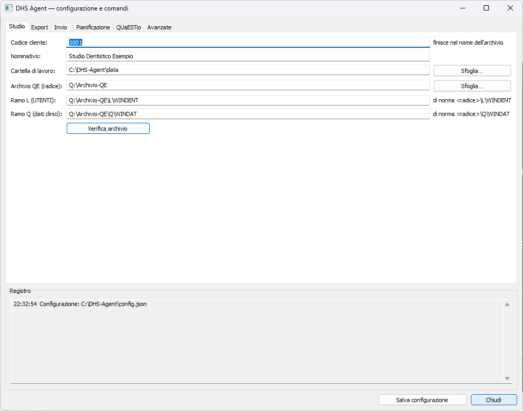Click the 'Cartella di lavoro:' label
Viewport: 523px width, 411px height.
[33, 71]
